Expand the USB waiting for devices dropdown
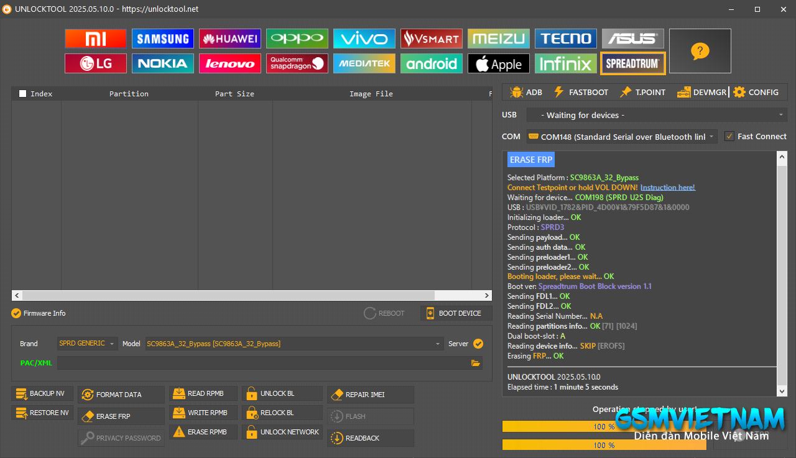Image resolution: width=796 pixels, height=458 pixels. 657,115
